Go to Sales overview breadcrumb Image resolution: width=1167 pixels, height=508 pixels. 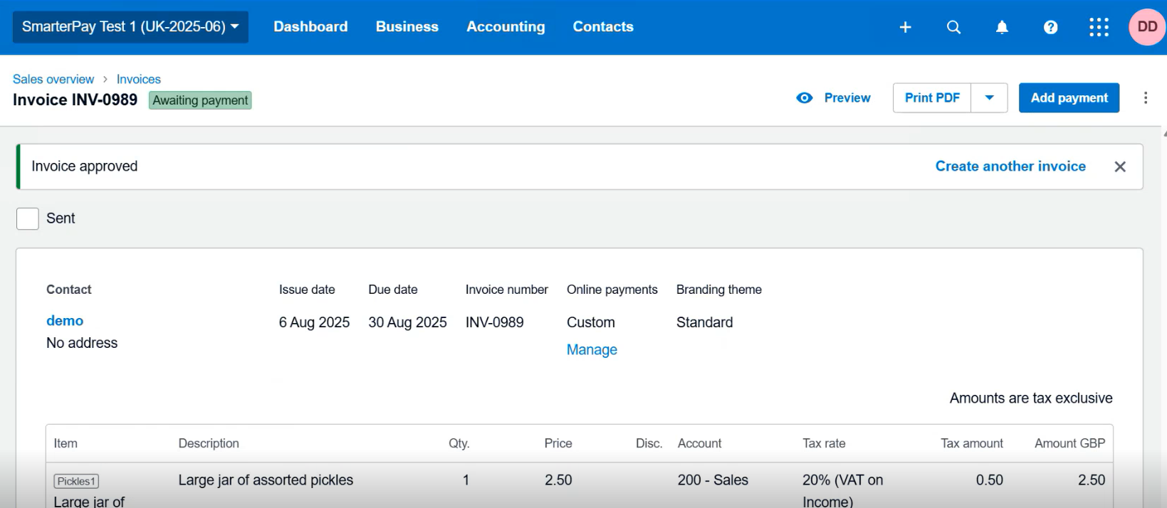[53, 79]
